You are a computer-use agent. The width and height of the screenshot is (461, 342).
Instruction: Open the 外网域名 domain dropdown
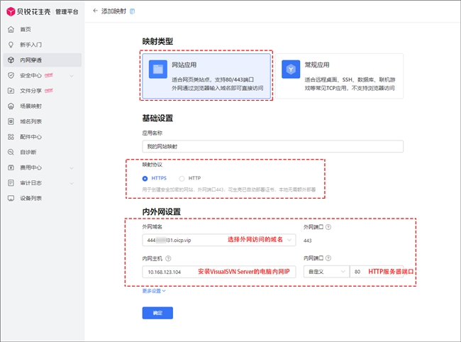coord(219,241)
